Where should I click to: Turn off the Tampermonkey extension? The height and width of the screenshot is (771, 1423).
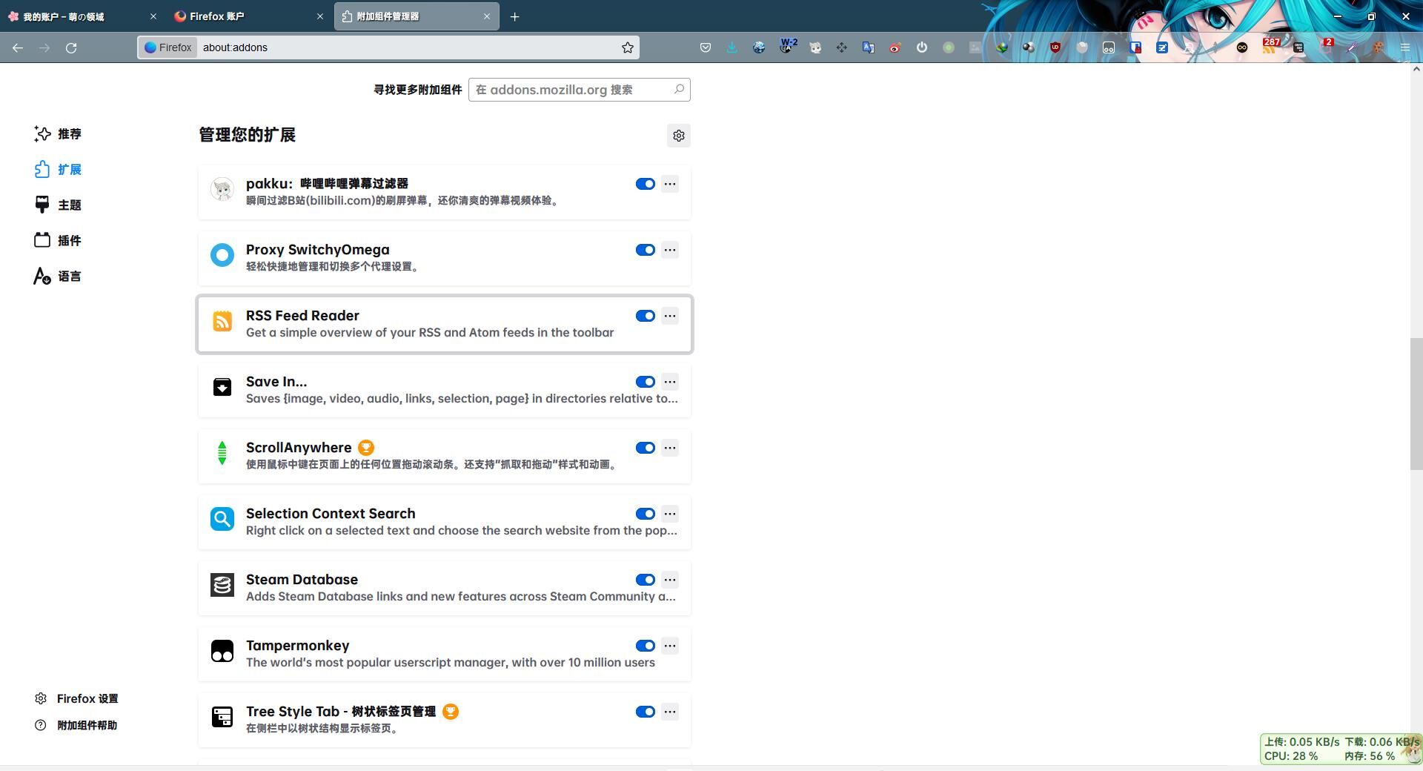pos(645,646)
